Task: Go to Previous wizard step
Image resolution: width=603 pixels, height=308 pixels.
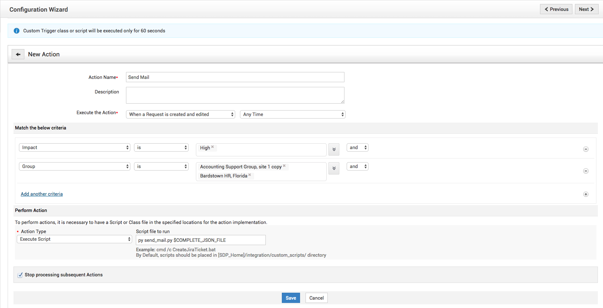Action: (556, 9)
